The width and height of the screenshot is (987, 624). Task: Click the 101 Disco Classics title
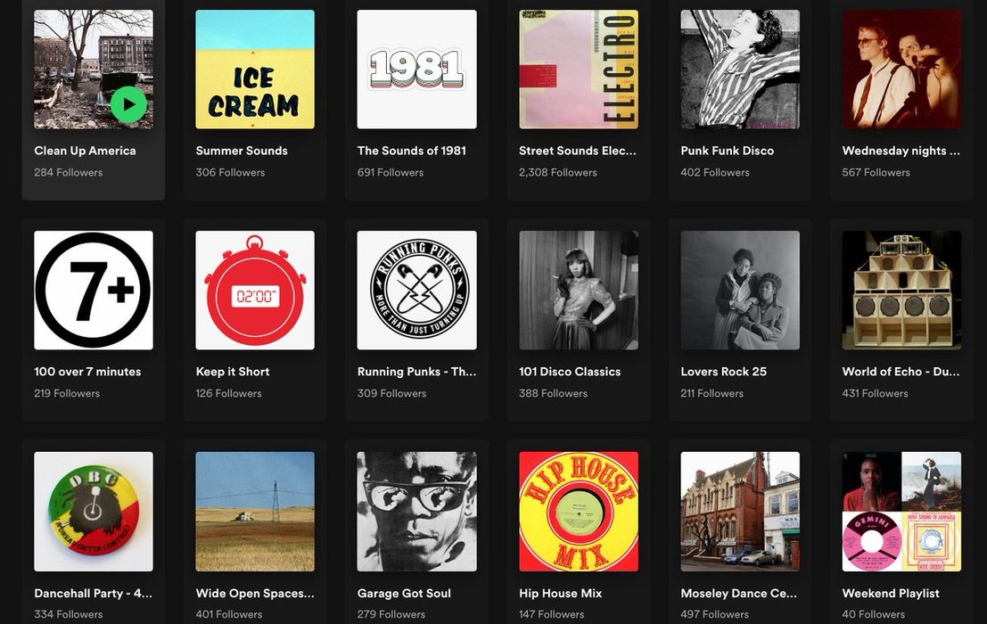pyautogui.click(x=570, y=372)
